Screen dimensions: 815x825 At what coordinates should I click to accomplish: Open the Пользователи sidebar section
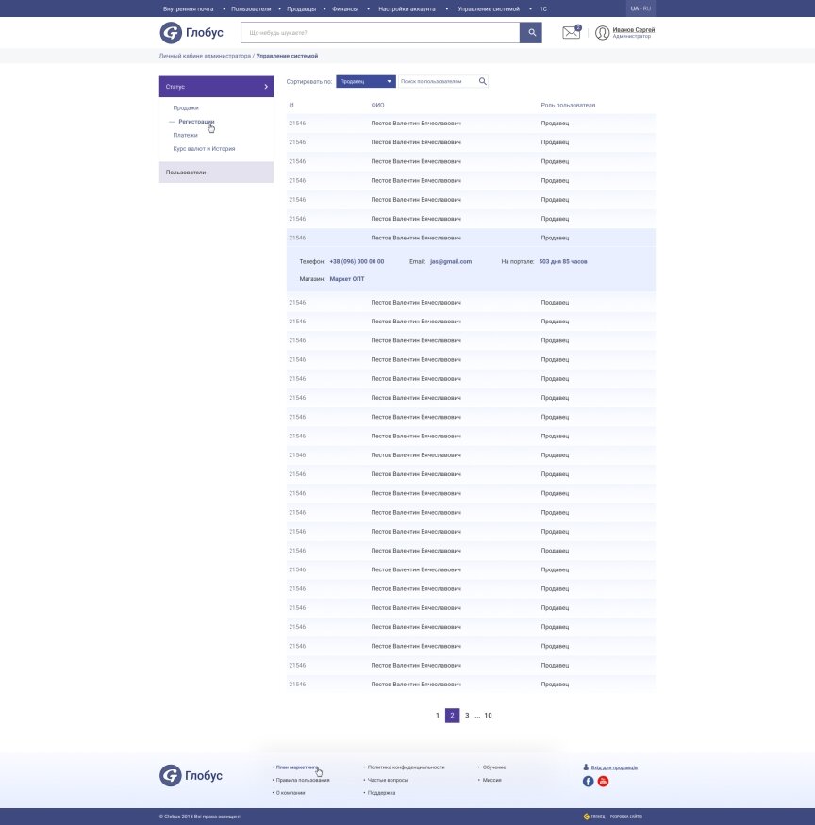pos(216,172)
